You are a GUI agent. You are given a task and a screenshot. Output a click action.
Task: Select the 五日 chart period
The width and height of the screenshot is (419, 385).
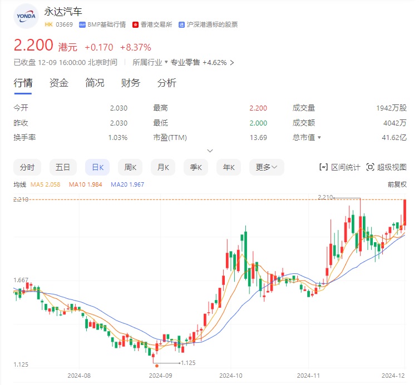pyautogui.click(x=63, y=167)
